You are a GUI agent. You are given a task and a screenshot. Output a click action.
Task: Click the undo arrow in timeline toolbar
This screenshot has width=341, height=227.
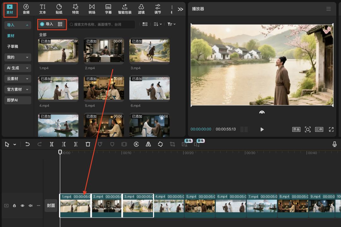[x=27, y=144]
